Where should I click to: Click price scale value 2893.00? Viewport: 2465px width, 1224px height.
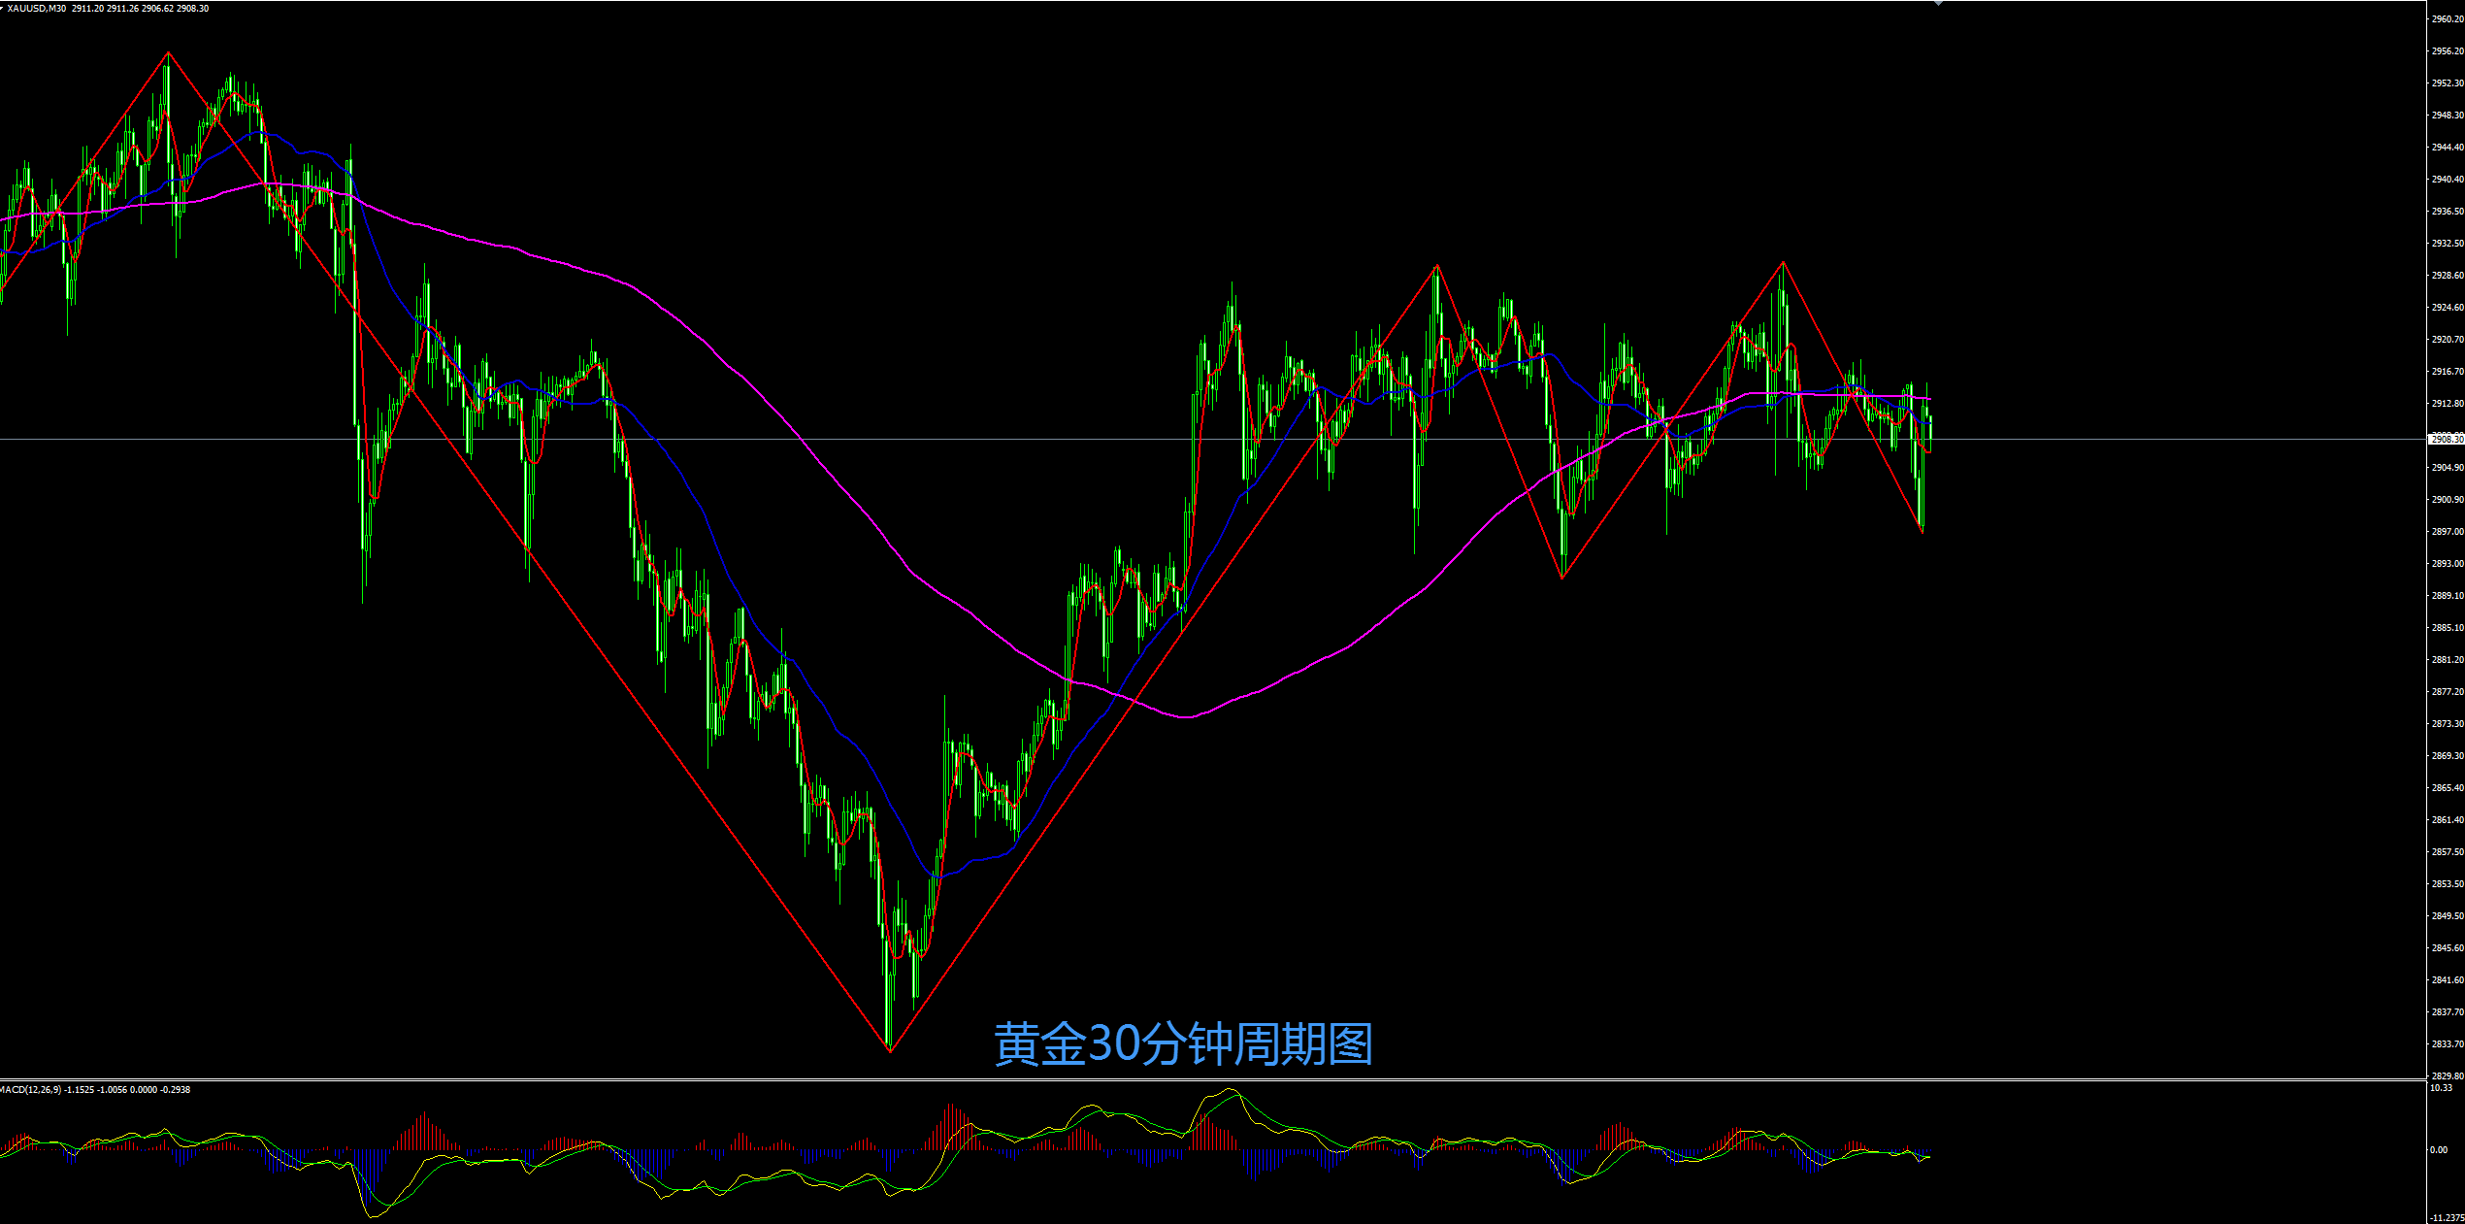(x=2448, y=564)
